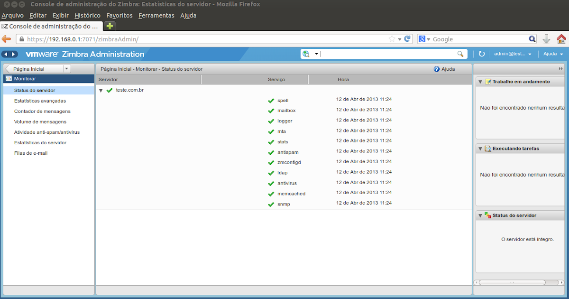569x299 pixels.
Task: Click the Hora column header
Action: (x=390, y=79)
